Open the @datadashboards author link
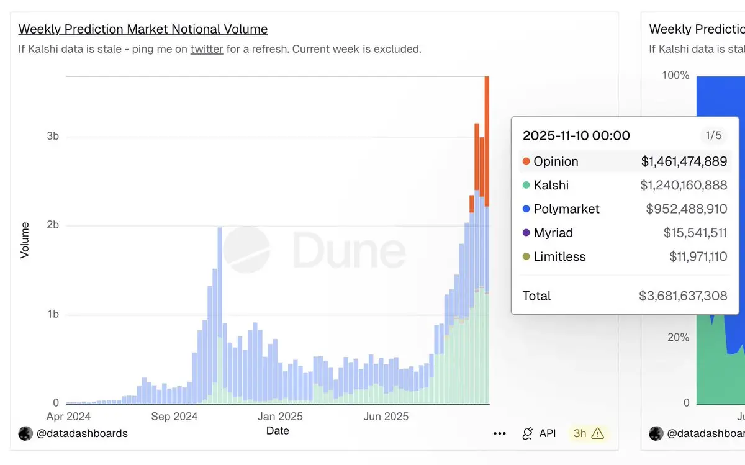745x465 pixels. (82, 433)
